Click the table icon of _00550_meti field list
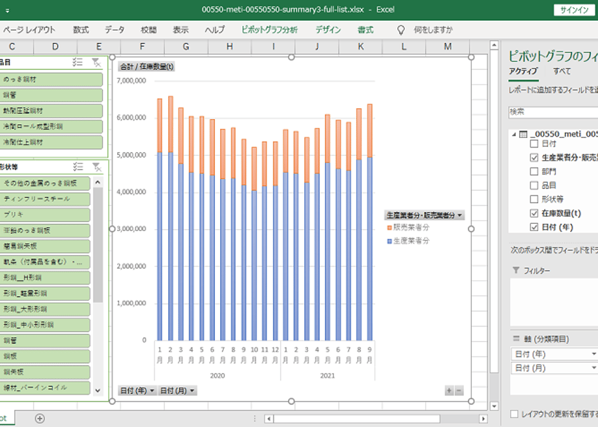This screenshot has height=427, width=598. point(523,134)
